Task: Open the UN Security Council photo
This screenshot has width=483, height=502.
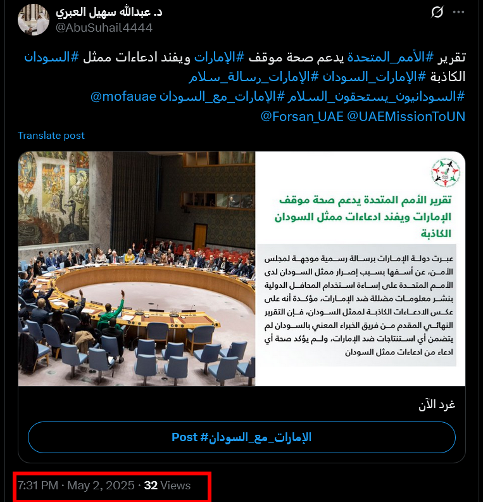Action: (x=137, y=269)
